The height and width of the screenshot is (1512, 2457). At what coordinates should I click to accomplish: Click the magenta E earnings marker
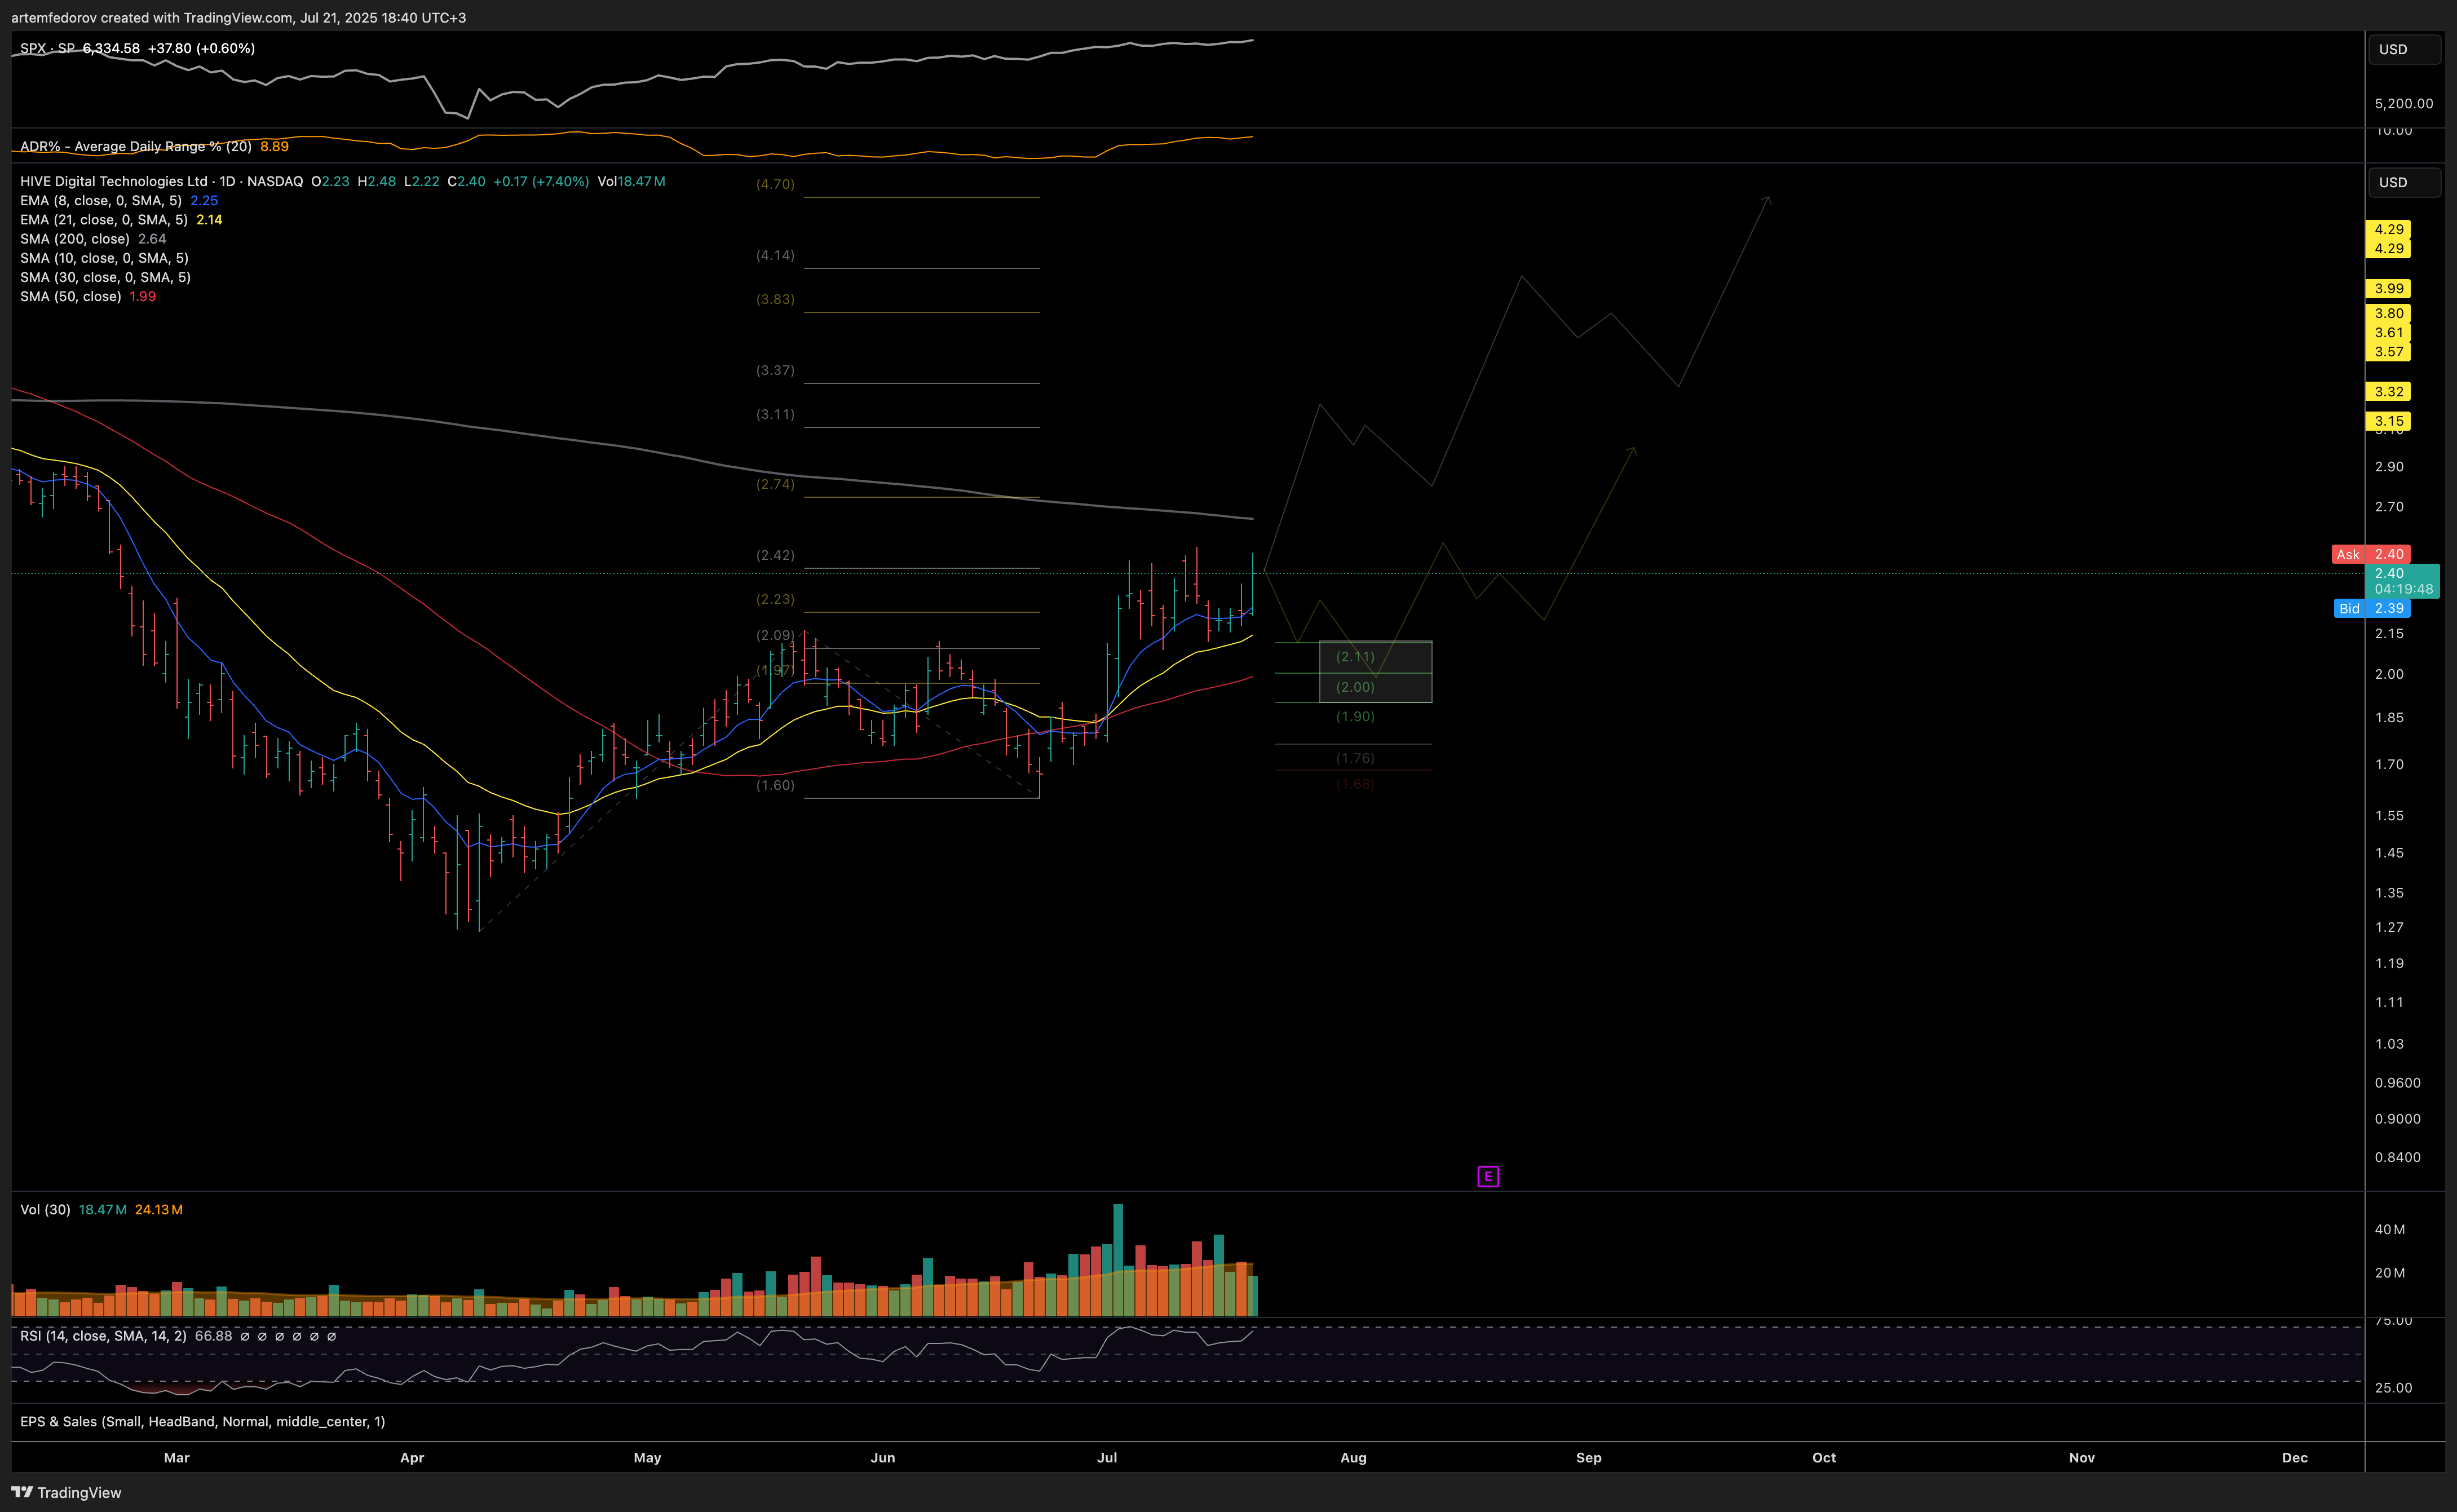click(x=1487, y=1176)
